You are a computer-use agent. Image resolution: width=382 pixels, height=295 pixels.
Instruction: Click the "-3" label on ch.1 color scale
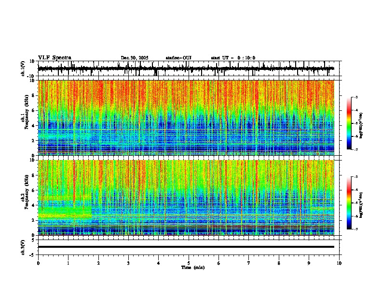pyautogui.click(x=356, y=97)
